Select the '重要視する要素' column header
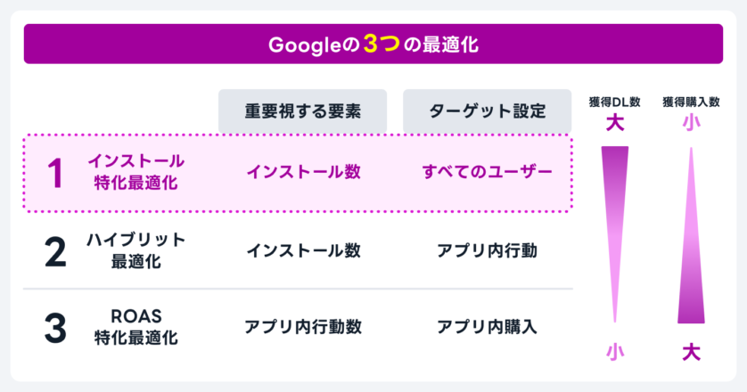Viewport: 747px width, 392px height. (x=302, y=111)
